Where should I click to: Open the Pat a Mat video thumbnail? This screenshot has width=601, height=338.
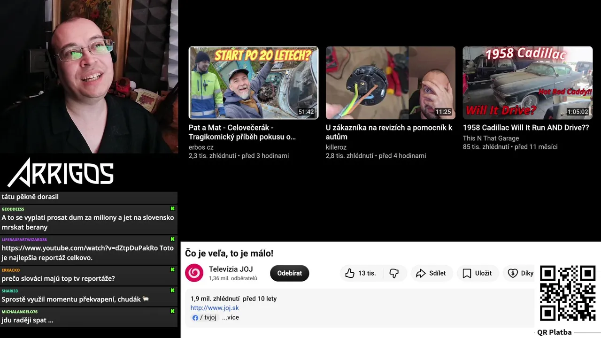coord(254,83)
